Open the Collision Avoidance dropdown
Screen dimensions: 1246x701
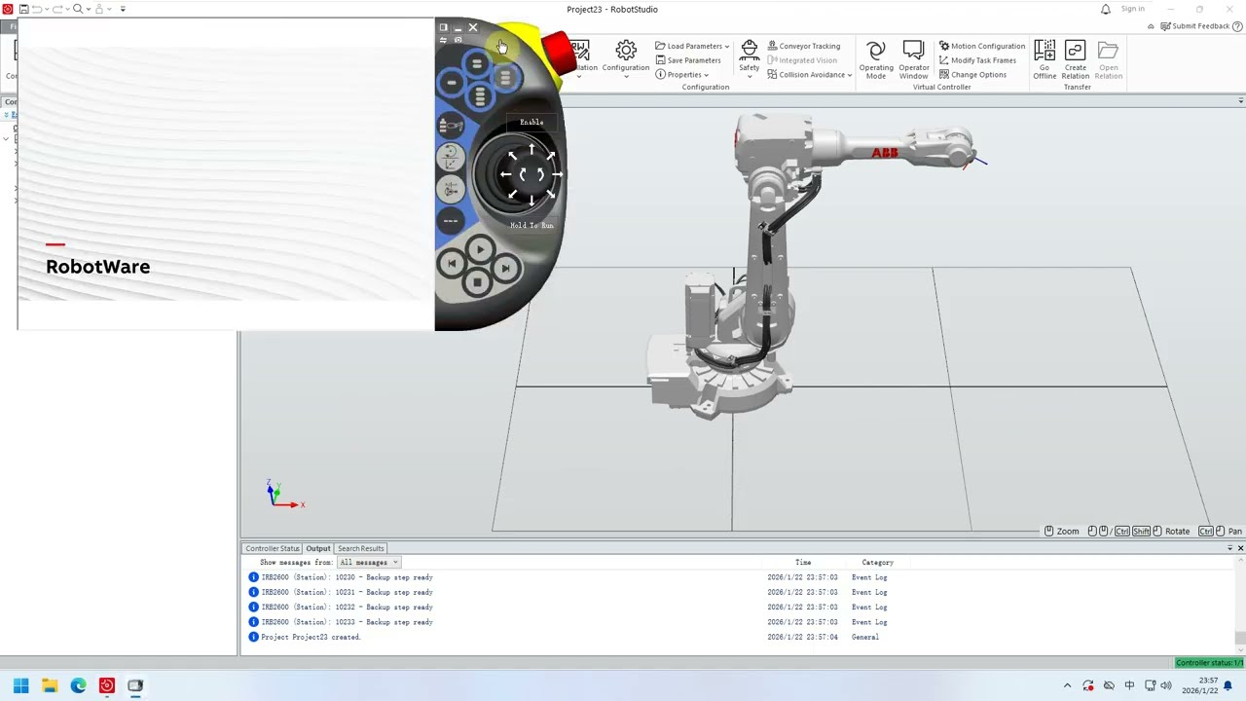pos(809,75)
